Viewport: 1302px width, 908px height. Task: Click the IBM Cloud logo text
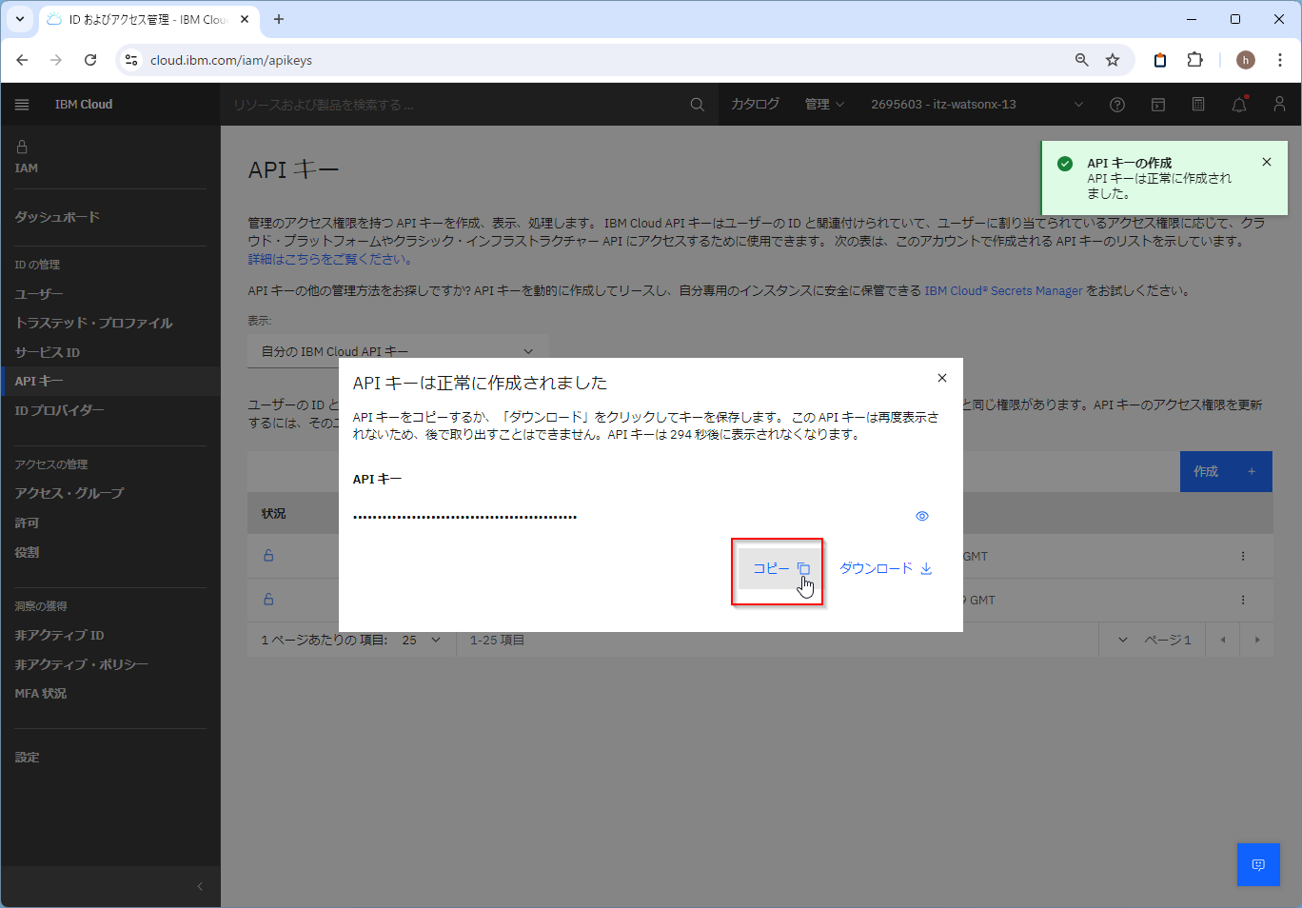84,105
